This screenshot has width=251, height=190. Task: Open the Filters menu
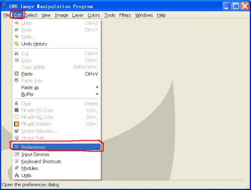[125, 15]
